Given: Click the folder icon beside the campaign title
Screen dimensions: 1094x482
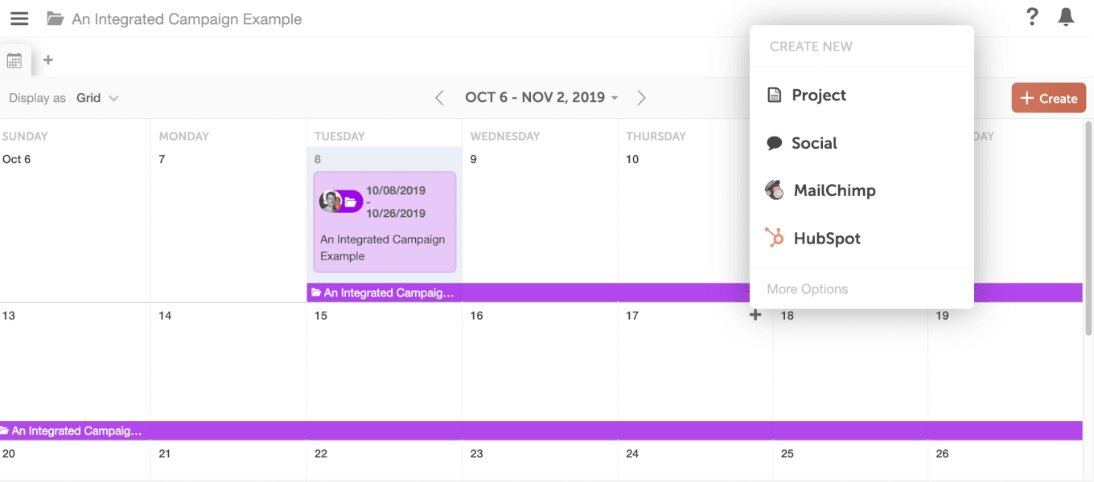Looking at the screenshot, I should 55,18.
